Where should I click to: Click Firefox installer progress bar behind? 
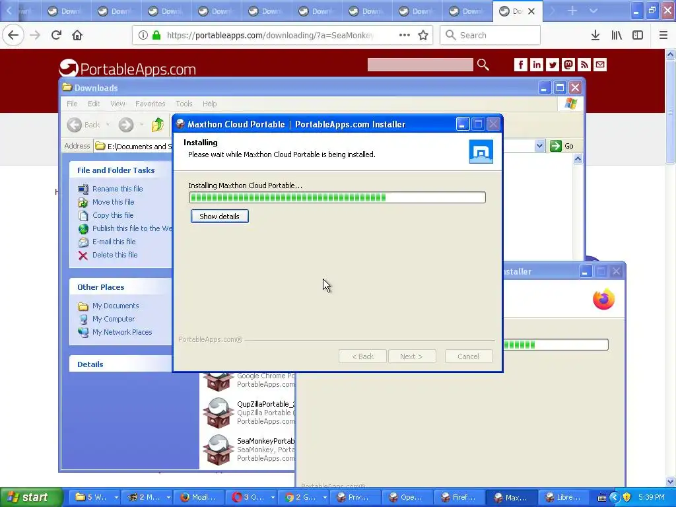coord(556,345)
